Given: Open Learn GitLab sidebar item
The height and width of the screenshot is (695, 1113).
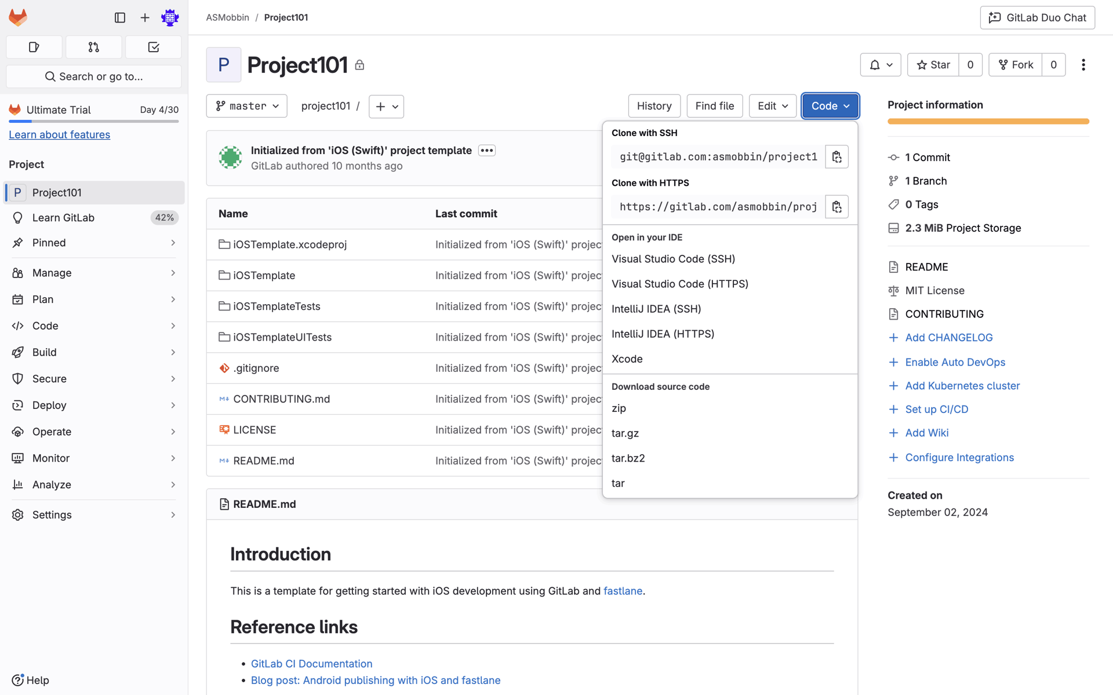Looking at the screenshot, I should 94,218.
